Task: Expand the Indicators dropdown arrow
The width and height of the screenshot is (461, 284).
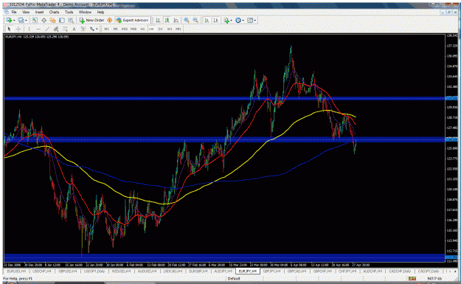Action: [232, 21]
